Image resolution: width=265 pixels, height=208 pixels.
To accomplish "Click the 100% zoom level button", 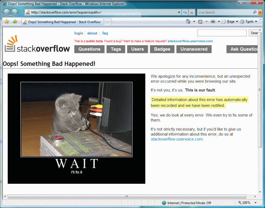I will (244, 202).
